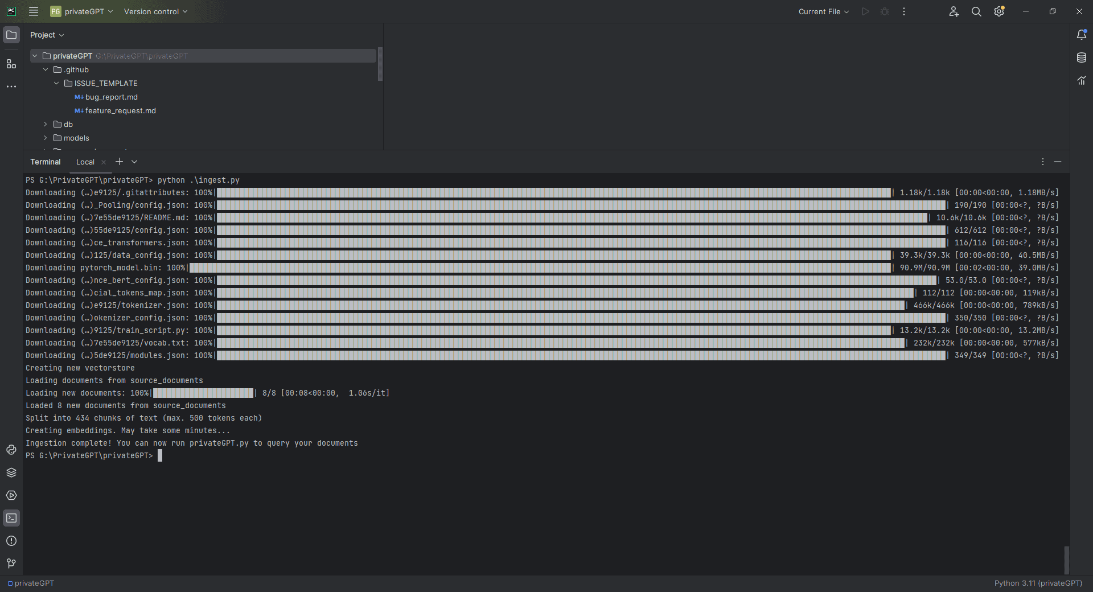Viewport: 1093px width, 592px height.
Task: Open the Problems tool window
Action: pyautogui.click(x=11, y=541)
